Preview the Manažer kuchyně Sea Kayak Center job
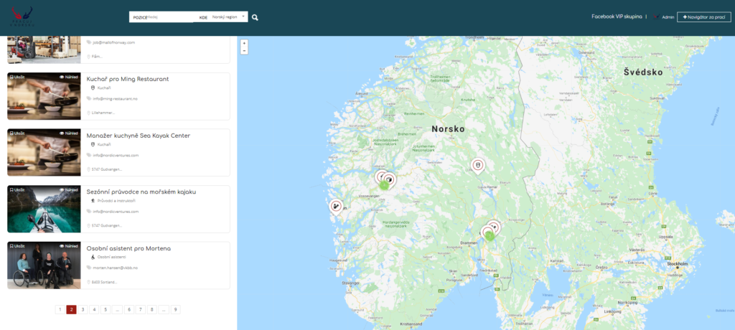This screenshot has height=330, width=735. 68,133
